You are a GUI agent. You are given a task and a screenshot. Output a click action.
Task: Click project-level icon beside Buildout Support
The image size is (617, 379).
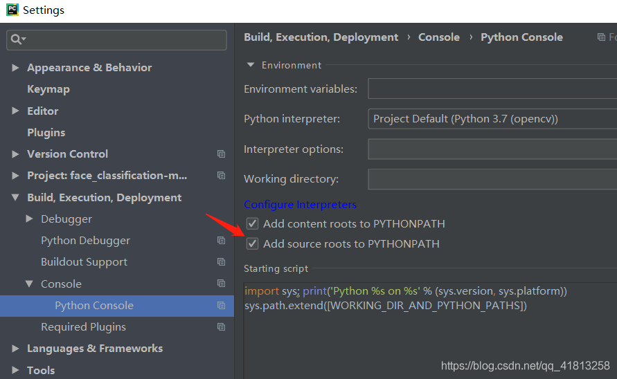(x=221, y=262)
